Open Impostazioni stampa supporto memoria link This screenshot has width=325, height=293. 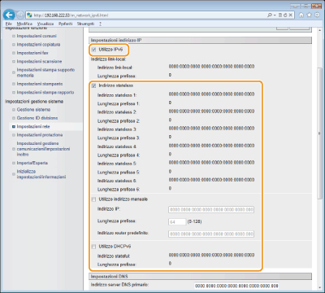click(45, 72)
